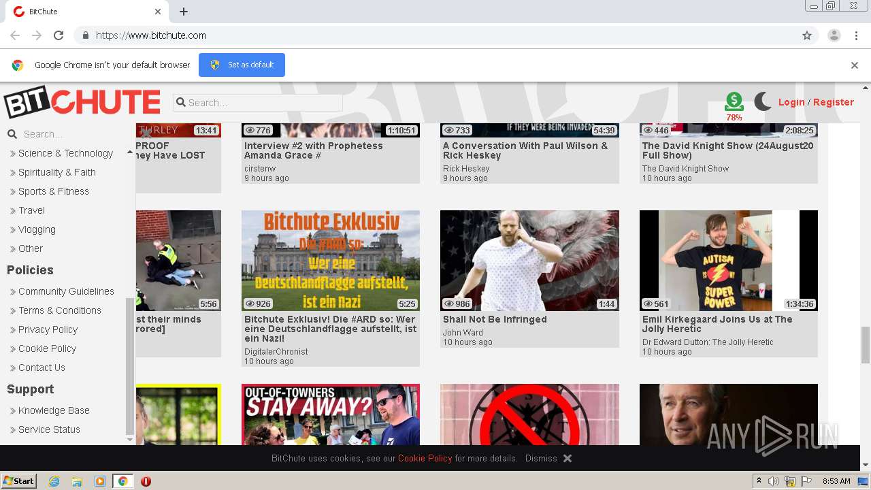
Task: Click the sidebar search magnifier icon
Action: (12, 134)
